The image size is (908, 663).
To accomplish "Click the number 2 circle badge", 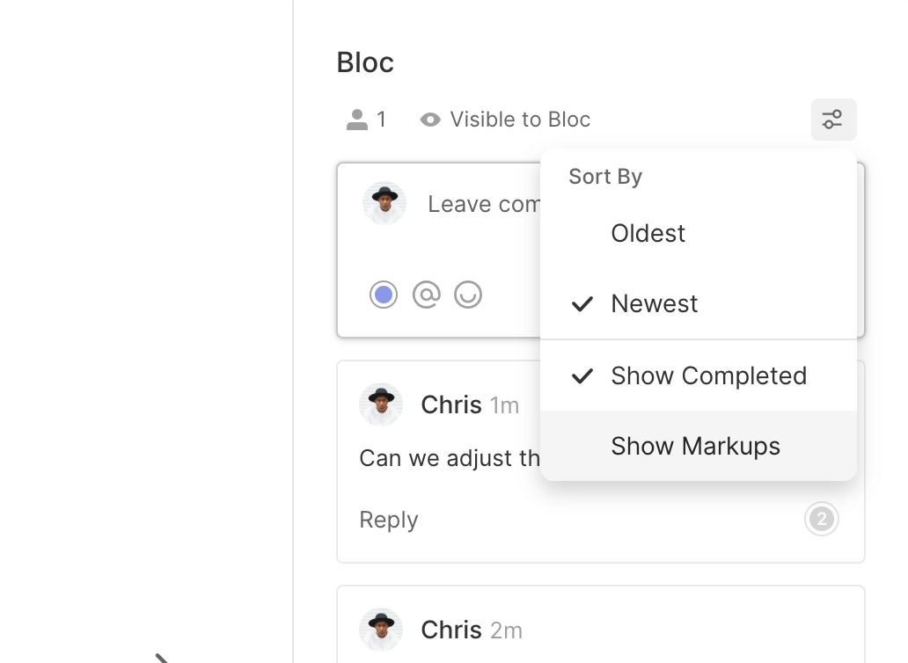I will click(x=821, y=520).
